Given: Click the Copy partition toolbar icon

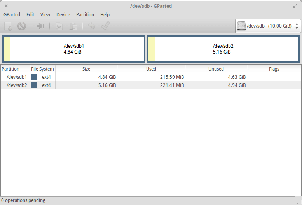Looking at the screenshot, I should 59,26.
